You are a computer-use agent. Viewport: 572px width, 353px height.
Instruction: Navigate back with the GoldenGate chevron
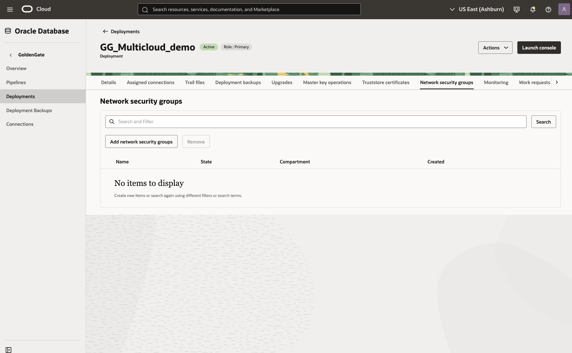(x=10, y=55)
